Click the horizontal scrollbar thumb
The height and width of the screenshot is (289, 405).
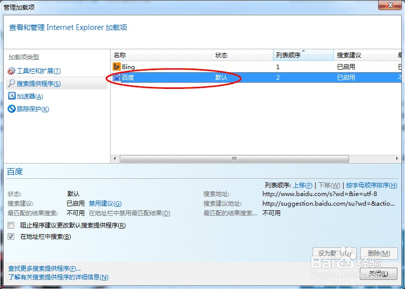(x=234, y=158)
